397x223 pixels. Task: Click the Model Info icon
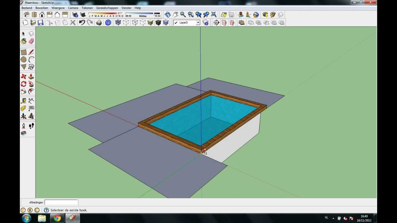tap(108, 22)
